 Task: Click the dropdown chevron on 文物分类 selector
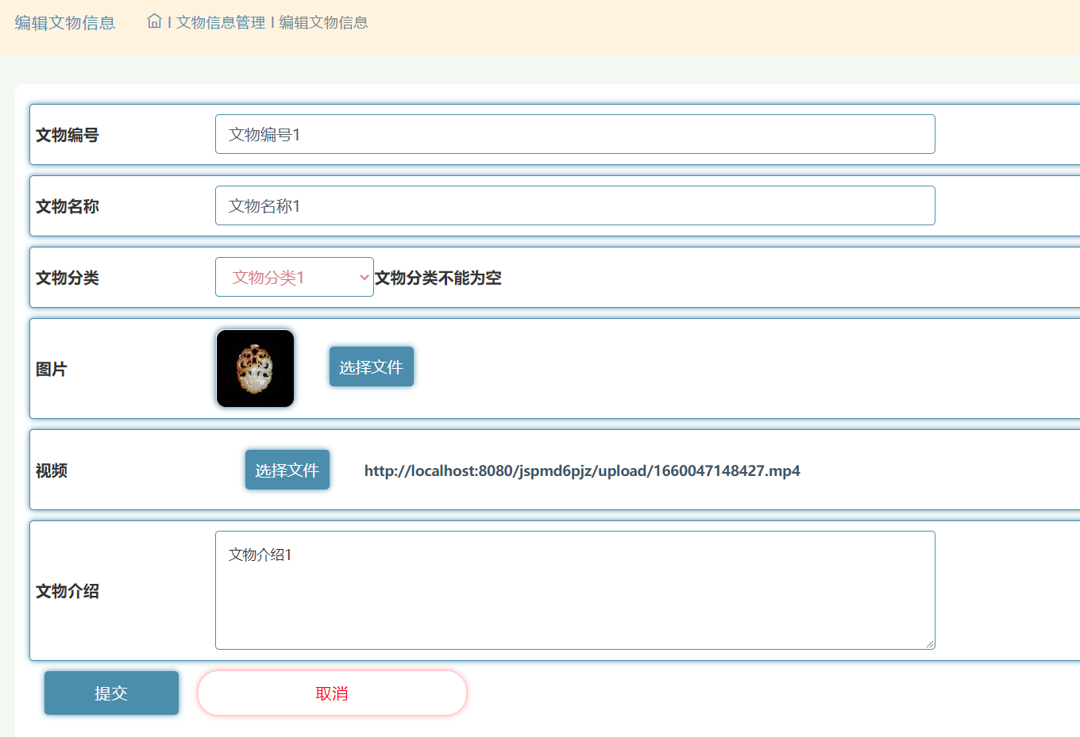[363, 277]
